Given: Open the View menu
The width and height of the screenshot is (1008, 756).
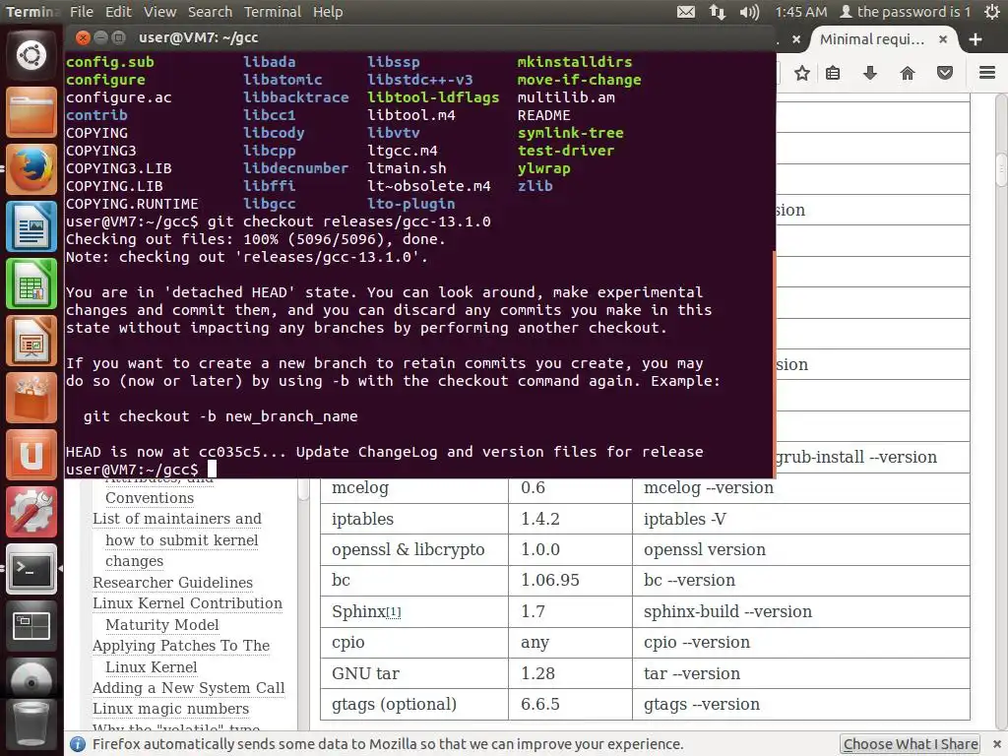Looking at the screenshot, I should (x=159, y=12).
